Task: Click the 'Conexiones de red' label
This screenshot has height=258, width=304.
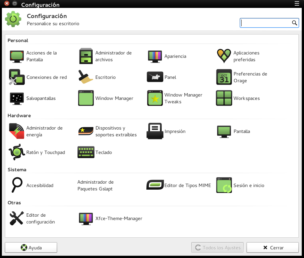Action: coord(47,77)
